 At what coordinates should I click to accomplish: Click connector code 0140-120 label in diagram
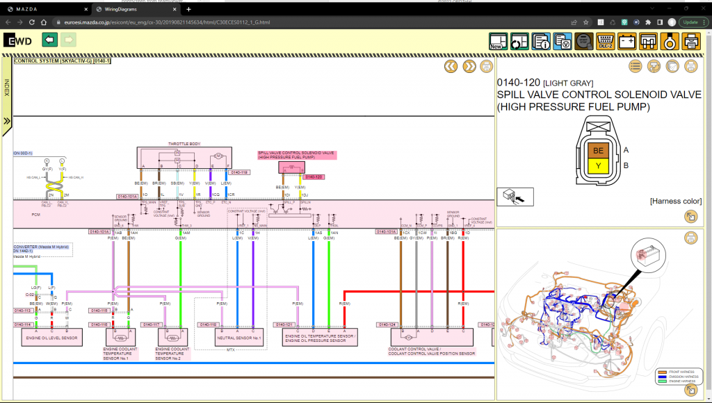[x=314, y=177]
